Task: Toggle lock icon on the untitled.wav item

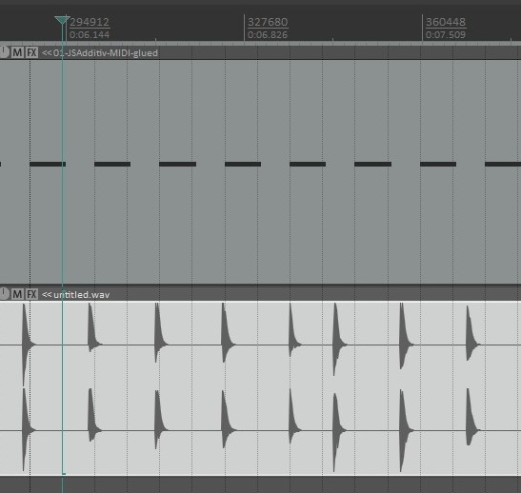Action: point(4,293)
